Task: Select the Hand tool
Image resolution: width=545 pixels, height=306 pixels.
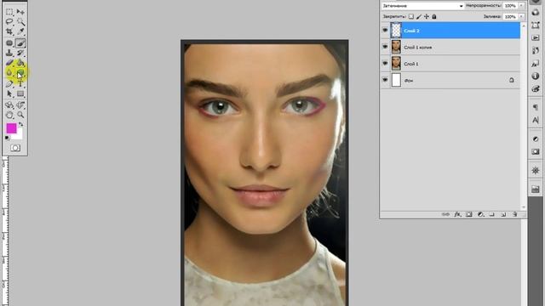Action: click(x=9, y=115)
